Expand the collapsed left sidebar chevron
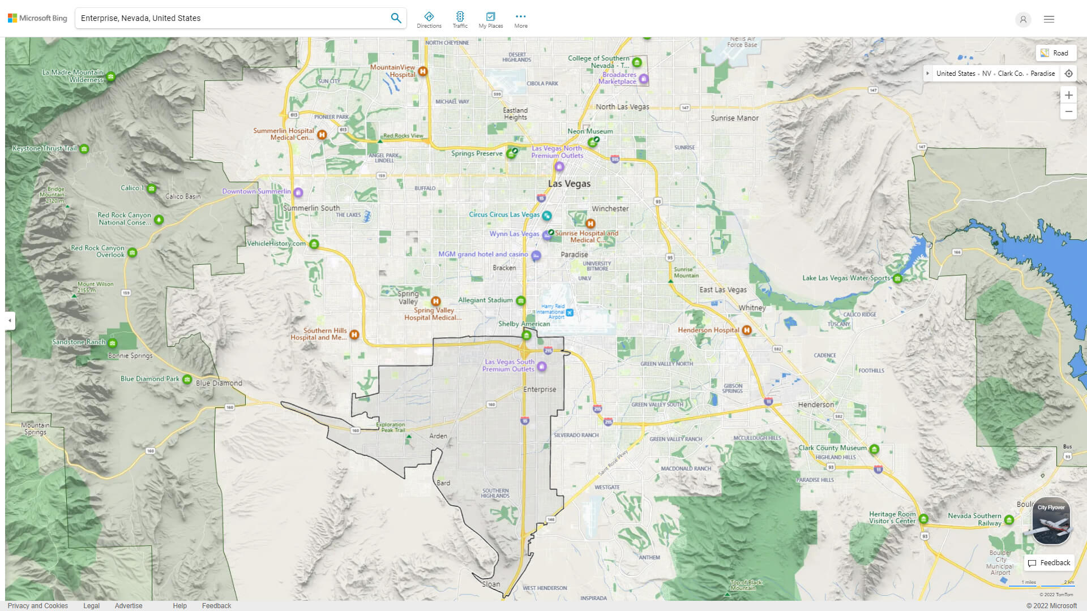 coord(9,321)
